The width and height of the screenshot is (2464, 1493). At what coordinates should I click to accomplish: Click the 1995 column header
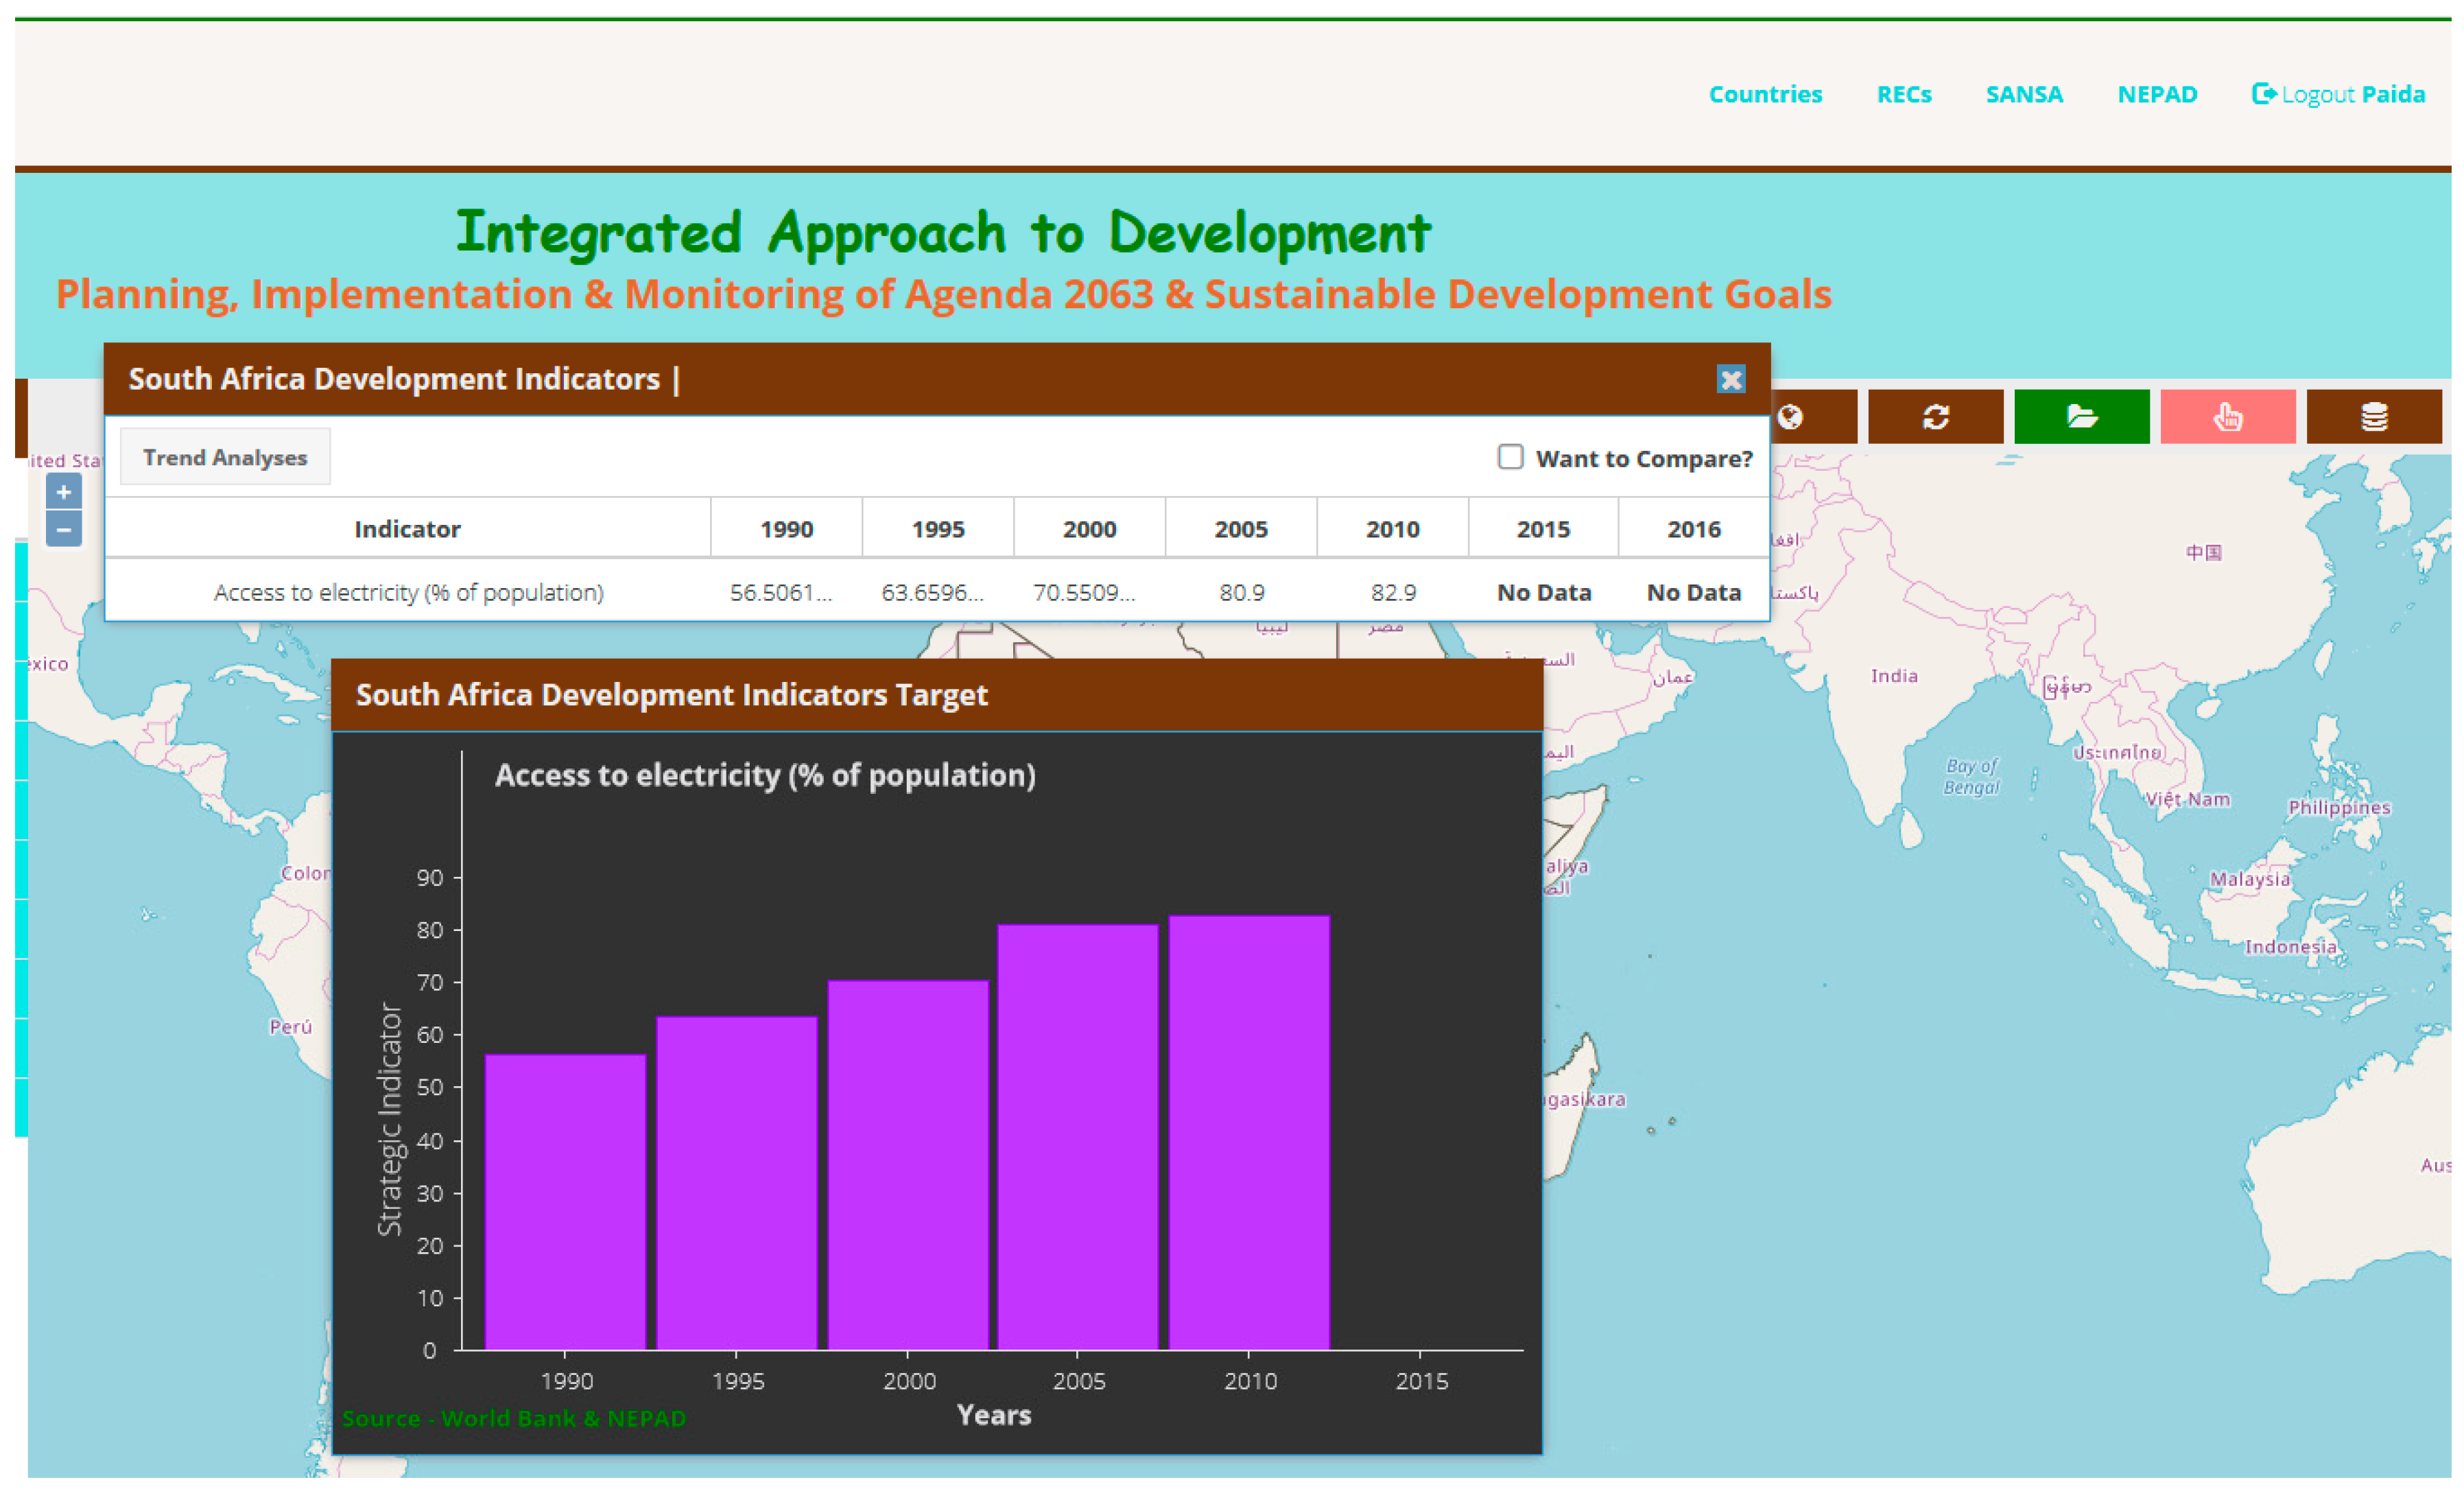click(x=938, y=529)
